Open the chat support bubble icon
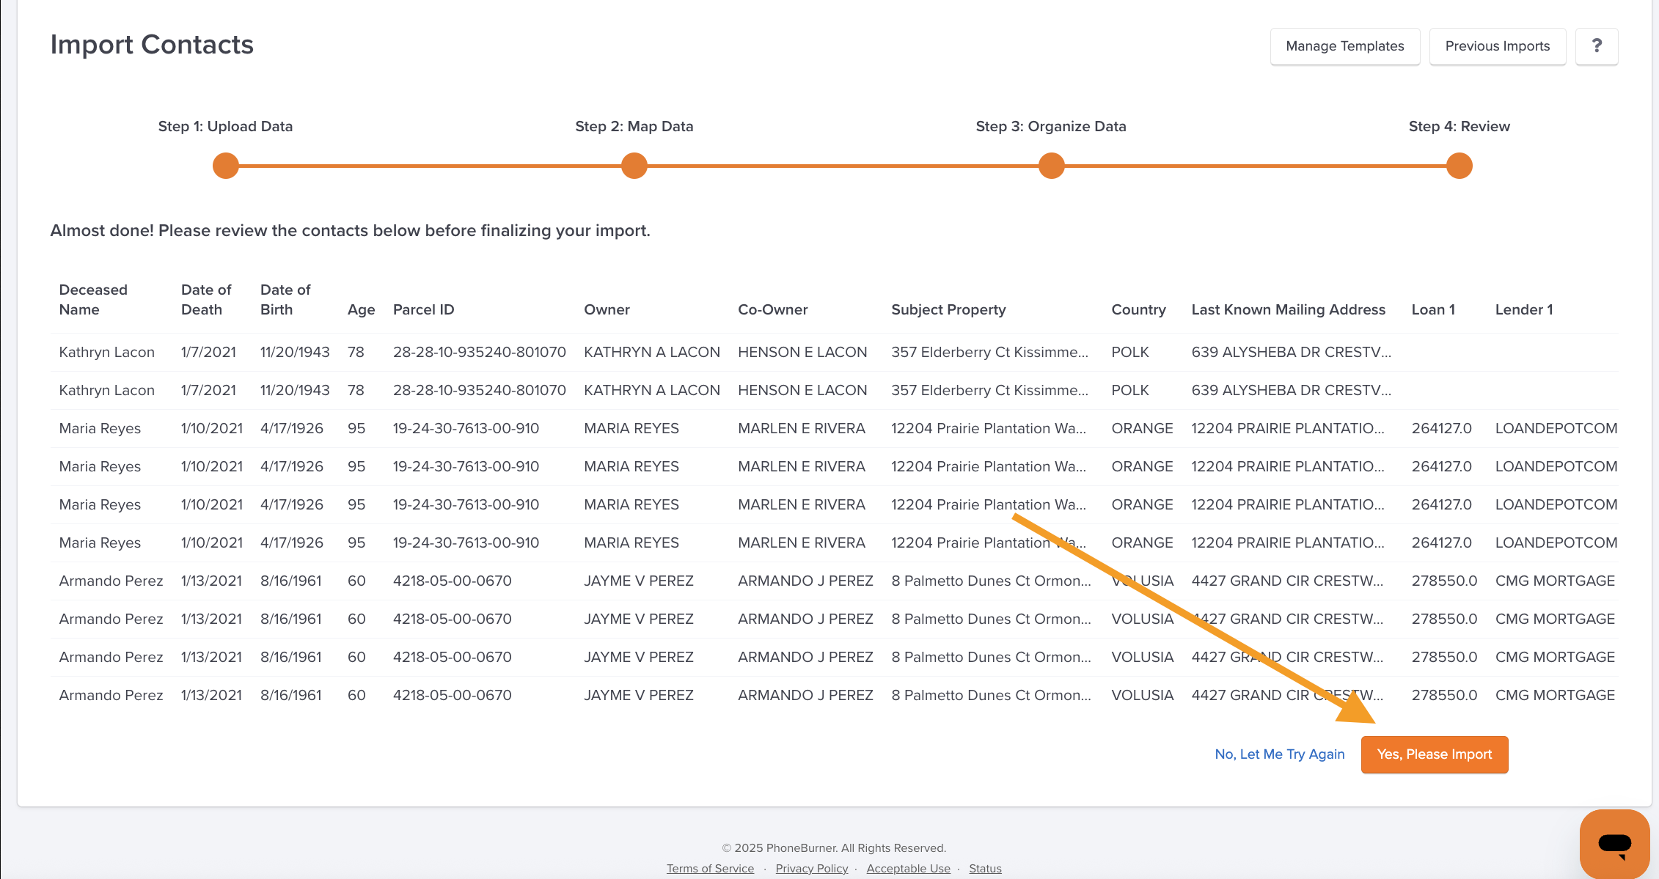This screenshot has height=879, width=1659. point(1614,843)
